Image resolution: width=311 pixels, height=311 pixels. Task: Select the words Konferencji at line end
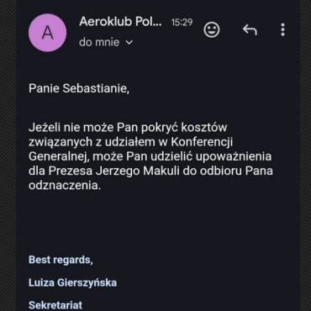click(x=202, y=142)
